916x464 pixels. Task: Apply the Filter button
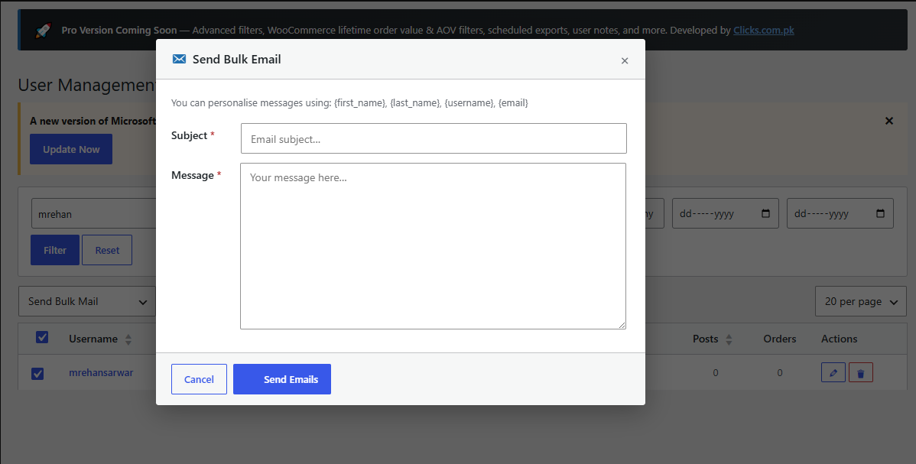55,250
